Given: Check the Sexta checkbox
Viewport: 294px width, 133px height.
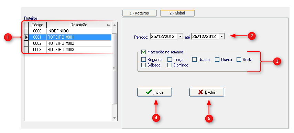Looking at the screenshot, I should 239,60.
